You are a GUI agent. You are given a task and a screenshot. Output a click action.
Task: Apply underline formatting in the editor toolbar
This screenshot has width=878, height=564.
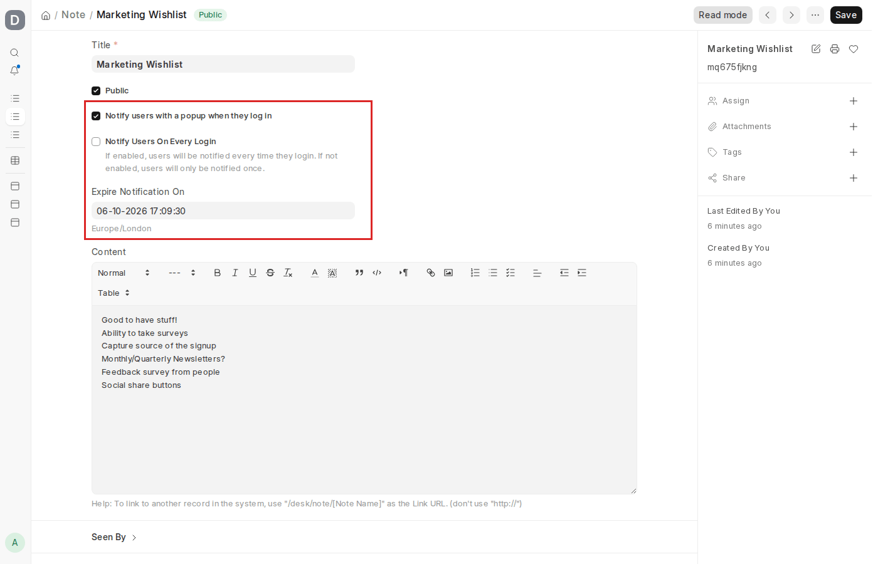[x=253, y=273]
